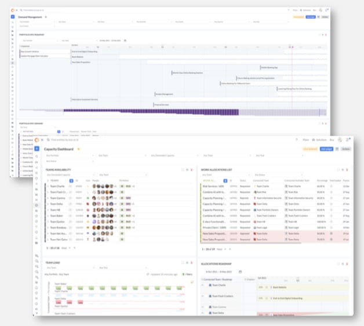This screenshot has height=326, width=364.
Task: Click blue create button left of Capacity Dashboard title
Action: [37, 148]
